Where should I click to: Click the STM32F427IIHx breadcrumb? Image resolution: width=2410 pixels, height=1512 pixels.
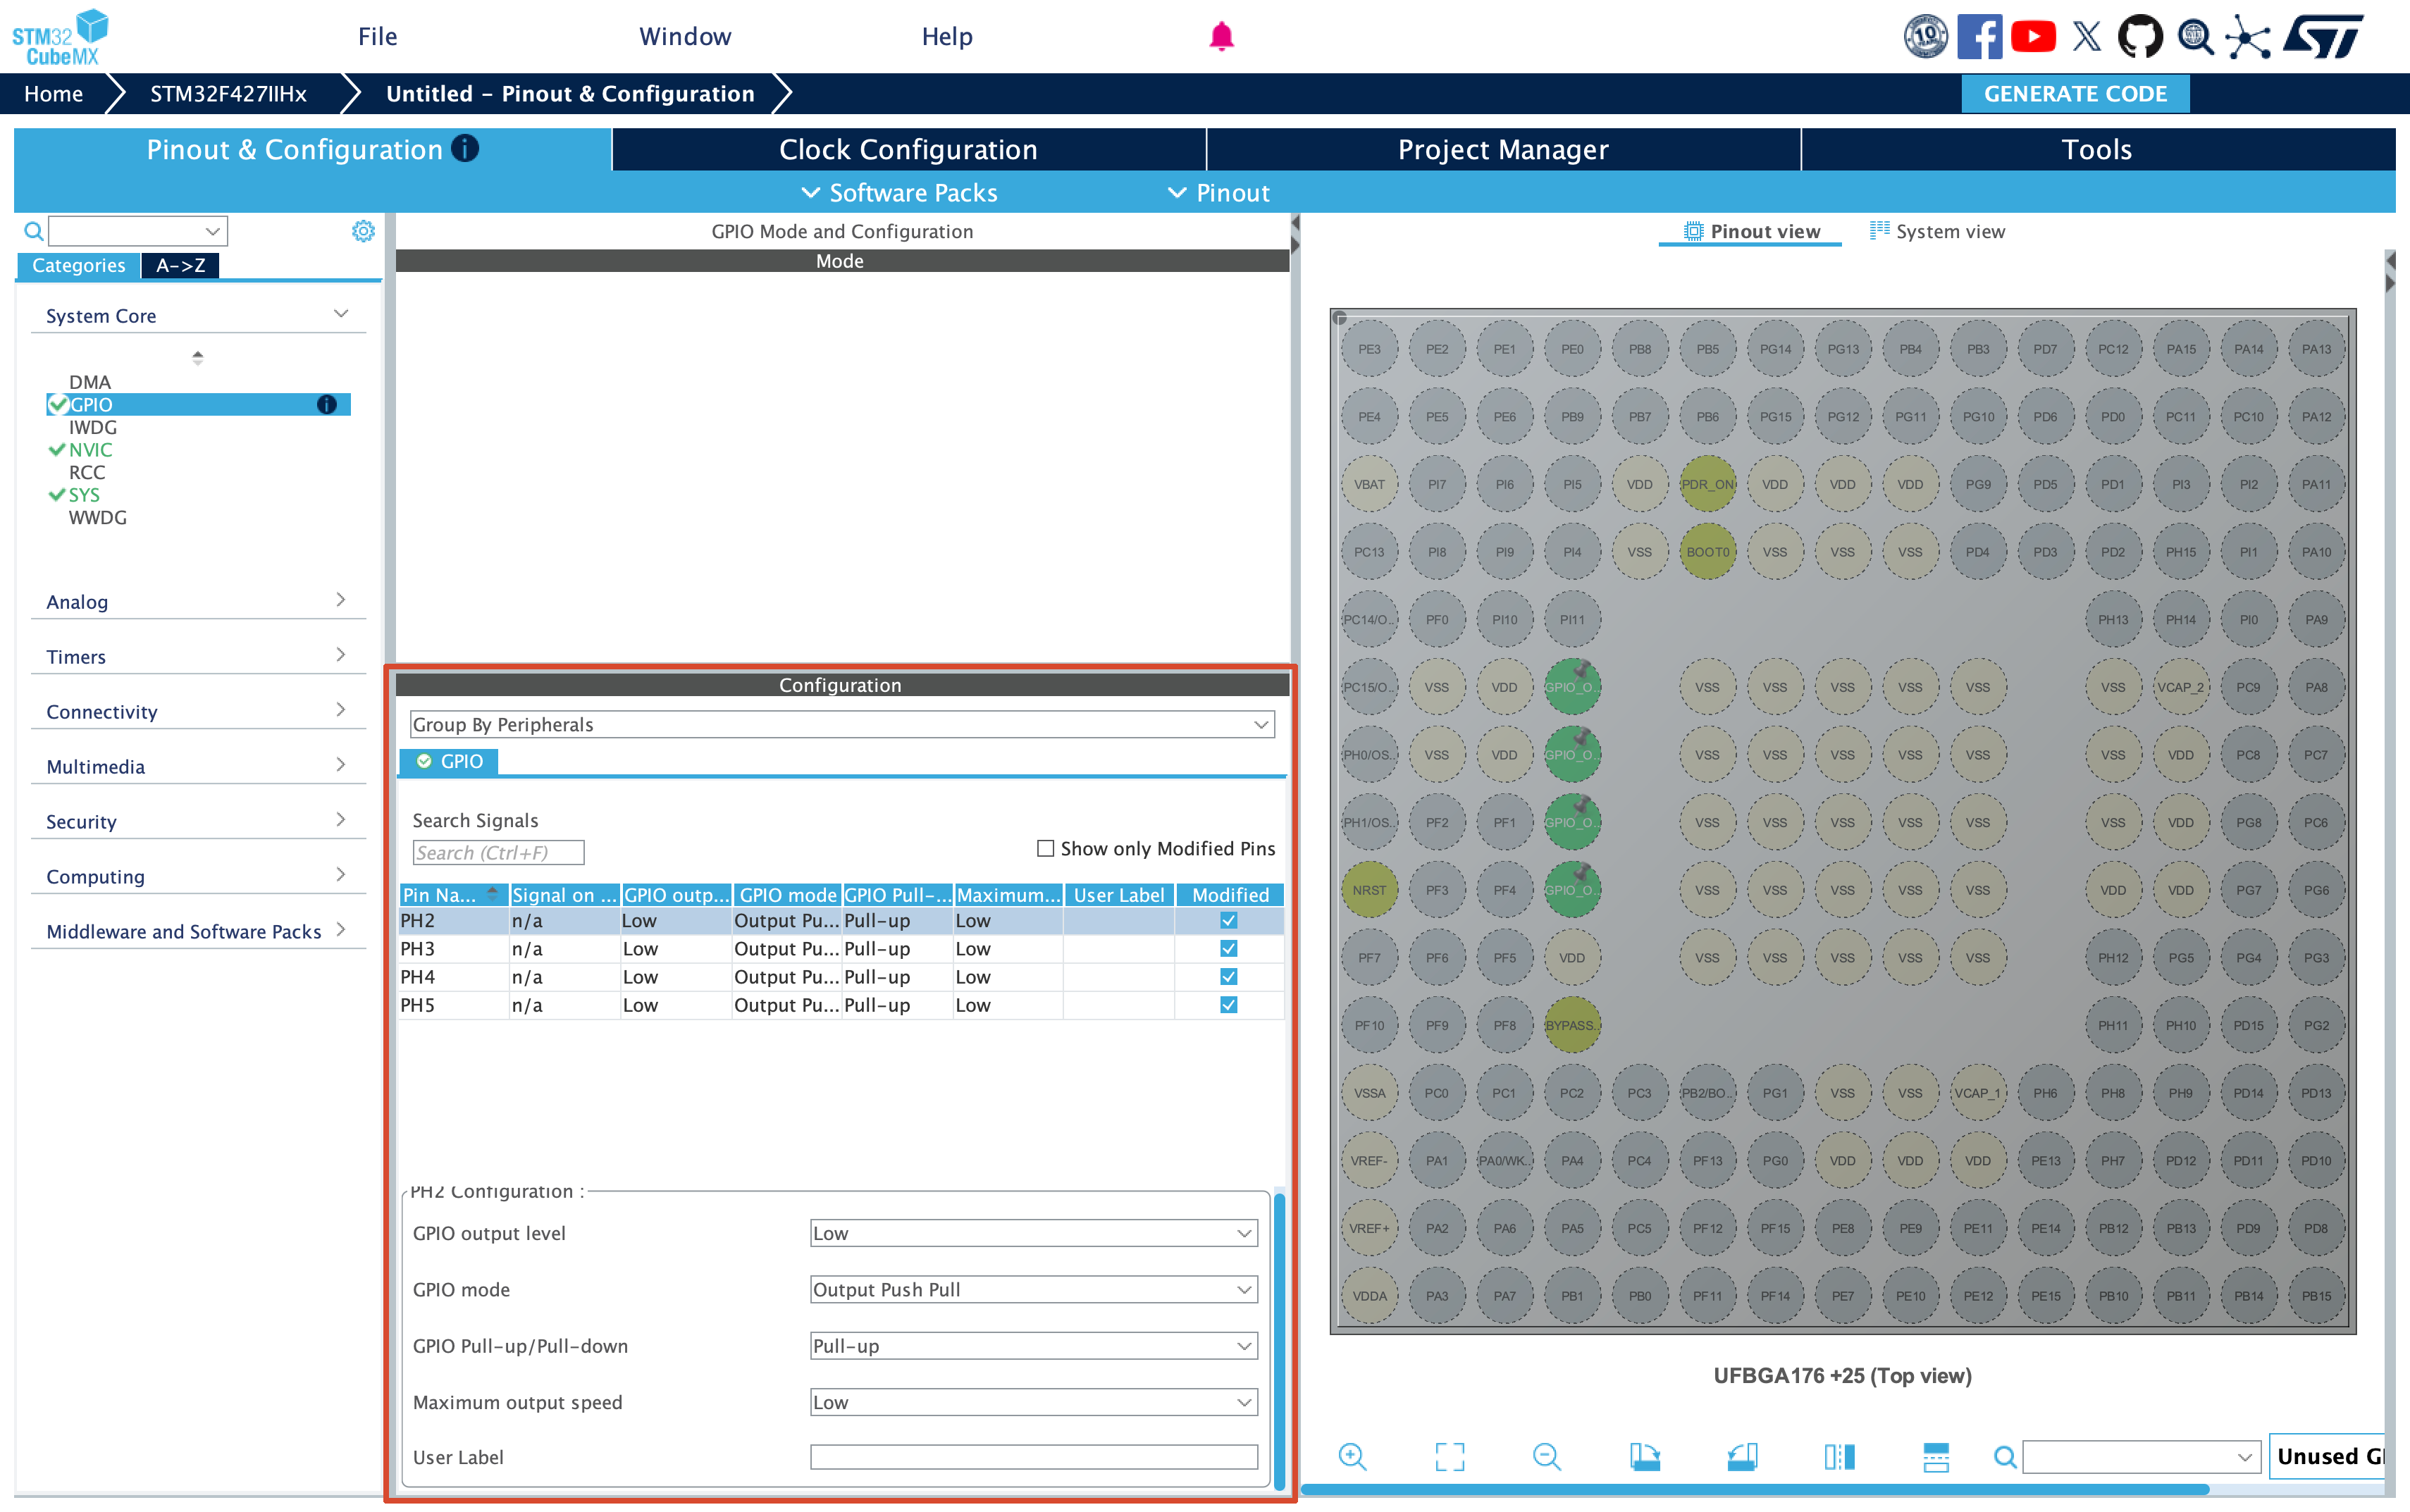(228, 93)
